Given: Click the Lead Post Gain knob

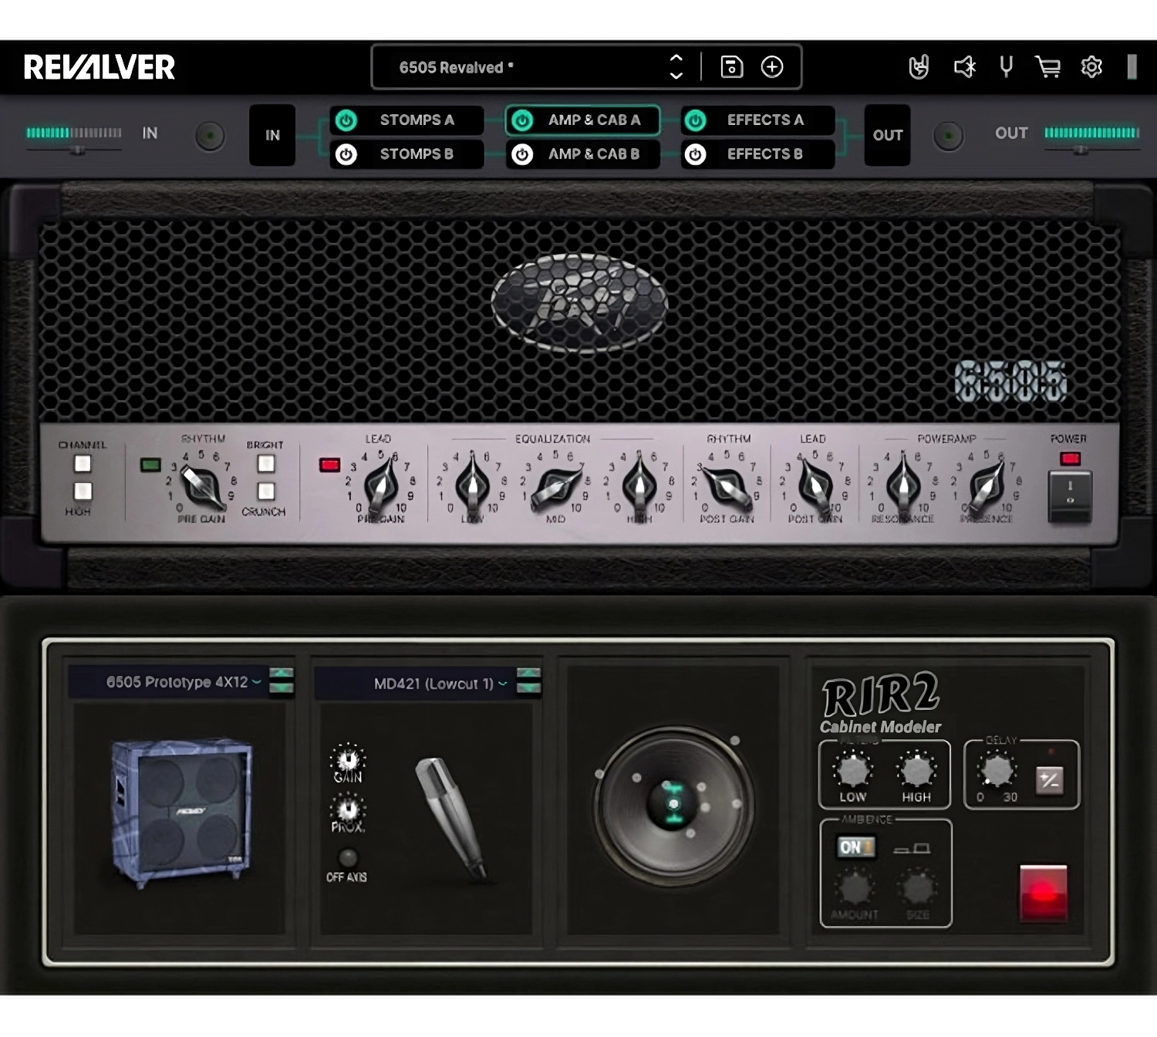Looking at the screenshot, I should (815, 487).
